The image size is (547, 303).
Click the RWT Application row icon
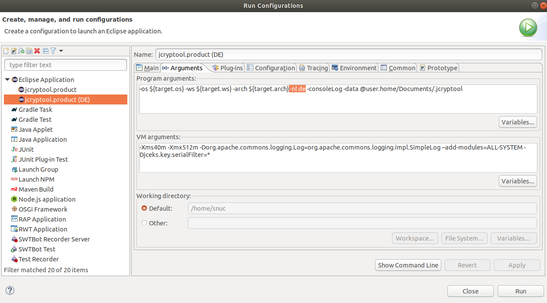(x=14, y=229)
